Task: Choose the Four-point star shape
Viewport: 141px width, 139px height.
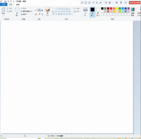Action: pyautogui.click(x=56, y=14)
